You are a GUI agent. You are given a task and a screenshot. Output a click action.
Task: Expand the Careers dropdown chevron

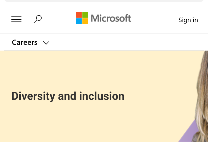pos(46,43)
